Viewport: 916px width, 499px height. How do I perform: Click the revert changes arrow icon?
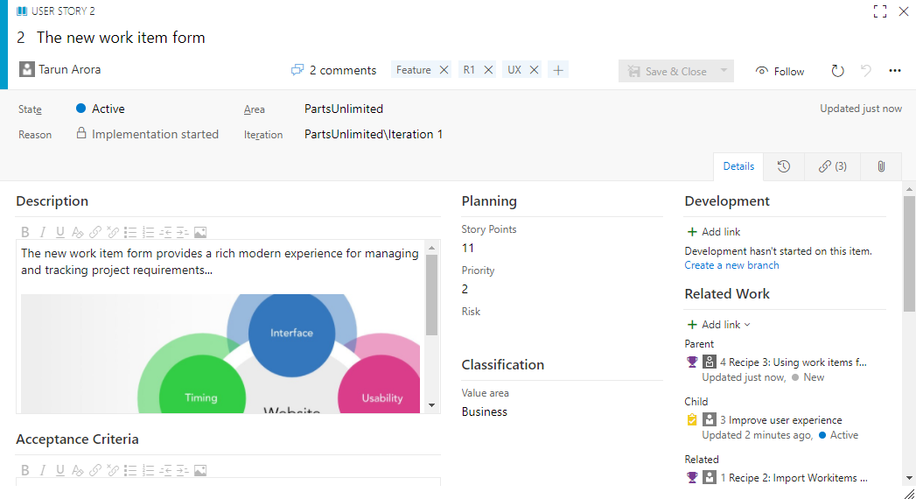[x=866, y=71]
